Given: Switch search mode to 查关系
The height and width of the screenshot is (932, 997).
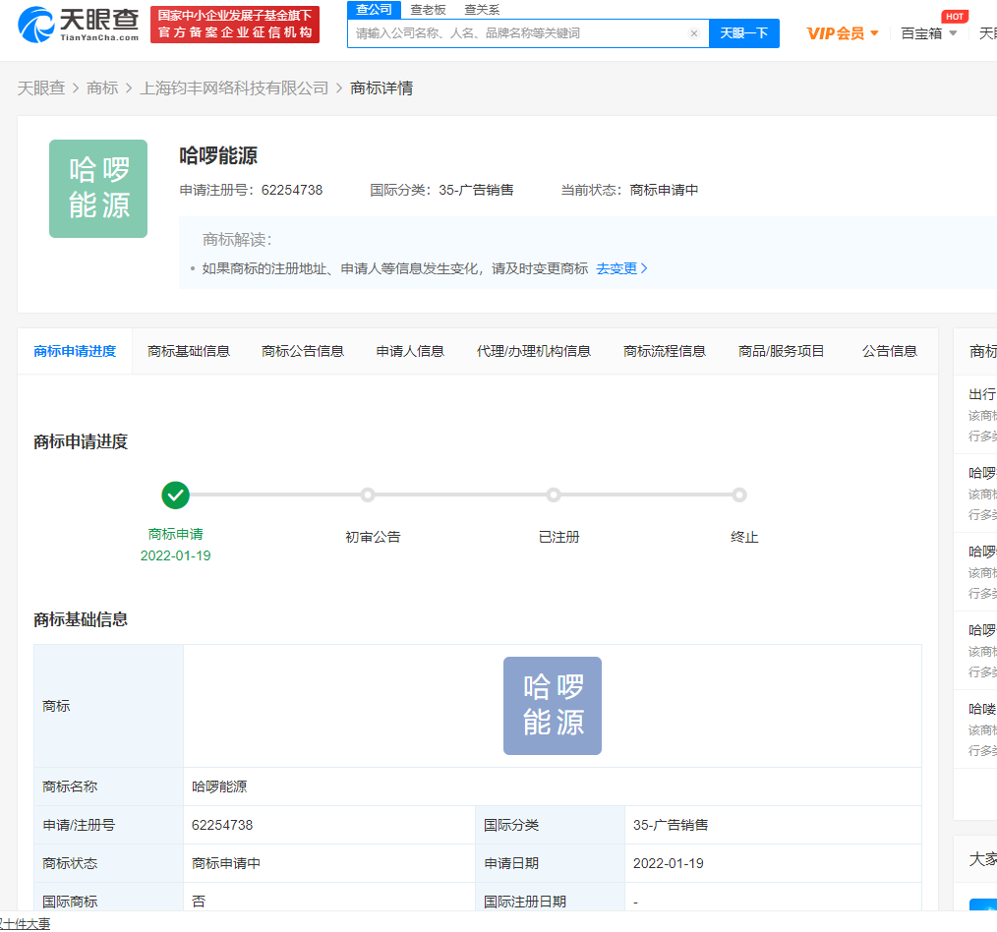Looking at the screenshot, I should 482,10.
